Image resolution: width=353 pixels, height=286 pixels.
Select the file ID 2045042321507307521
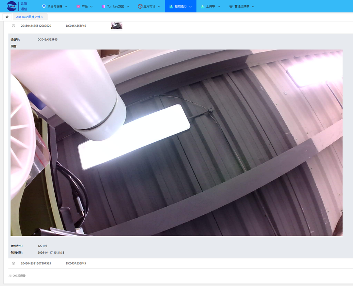coord(36,263)
